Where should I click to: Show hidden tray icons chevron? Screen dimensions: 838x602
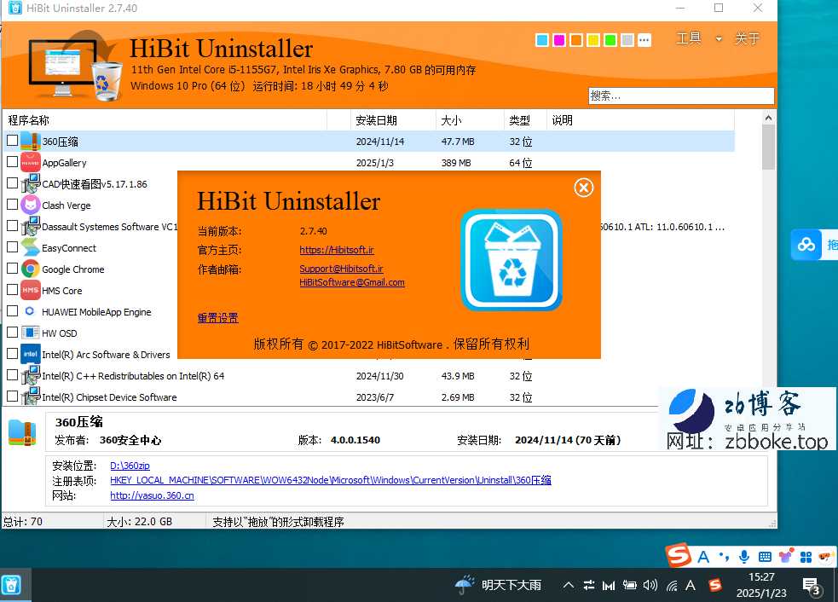click(x=569, y=586)
